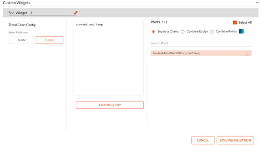Click the orange pencil edit icon
This screenshot has width=262, height=147.
75,13
